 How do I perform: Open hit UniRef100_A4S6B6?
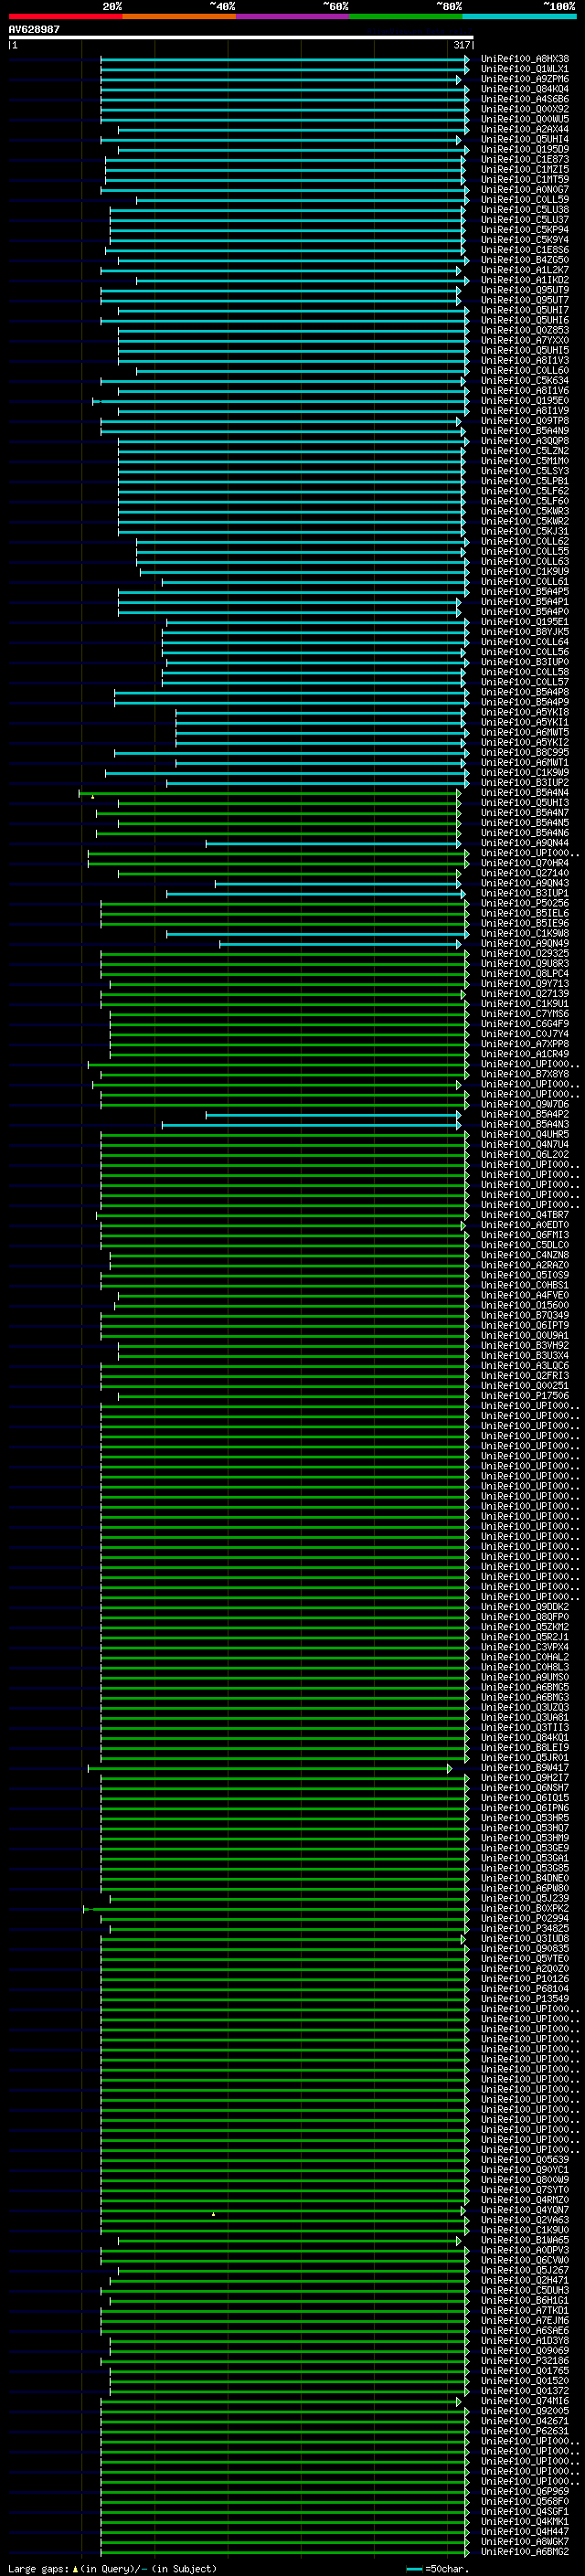pyautogui.click(x=525, y=99)
